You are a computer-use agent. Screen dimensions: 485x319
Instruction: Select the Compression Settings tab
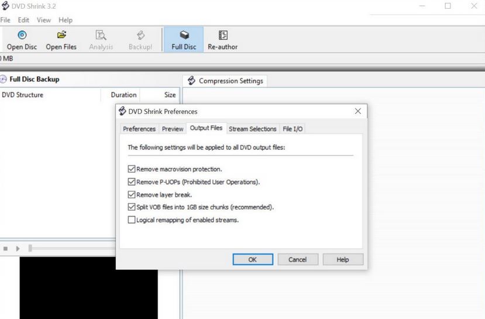click(x=225, y=81)
